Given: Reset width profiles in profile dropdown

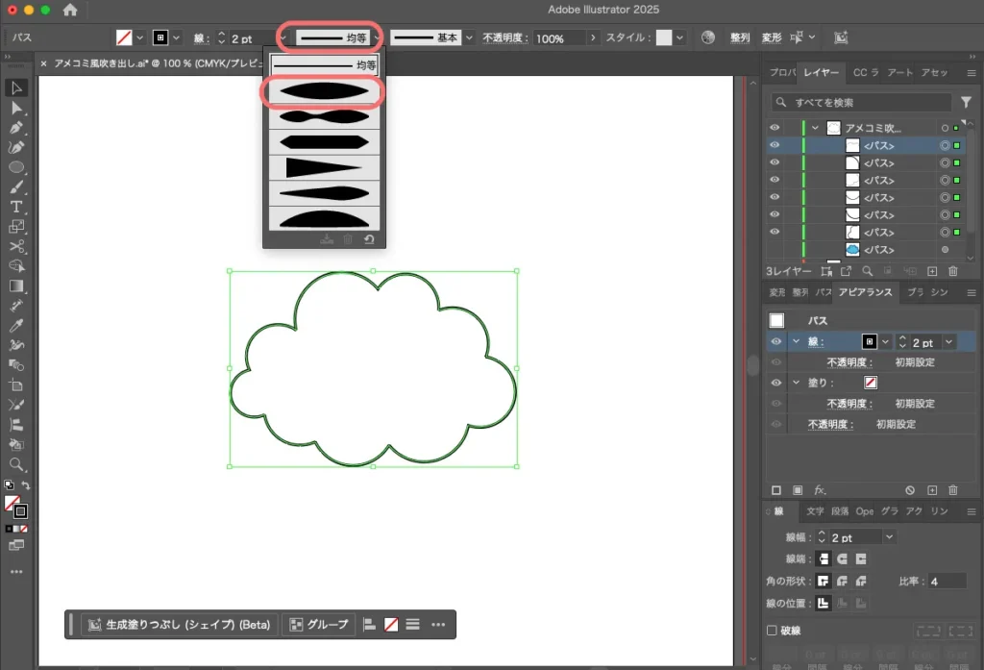Looking at the screenshot, I should (x=369, y=239).
